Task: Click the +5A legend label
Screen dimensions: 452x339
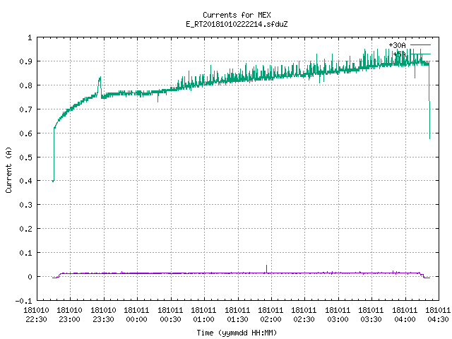Action: 399,54
